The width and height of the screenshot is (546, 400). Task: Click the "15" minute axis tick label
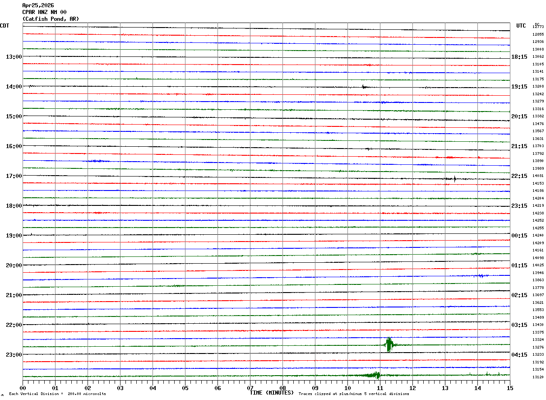tap(510, 388)
